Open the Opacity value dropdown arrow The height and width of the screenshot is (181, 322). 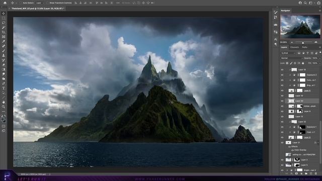pyautogui.click(x=319, y=58)
